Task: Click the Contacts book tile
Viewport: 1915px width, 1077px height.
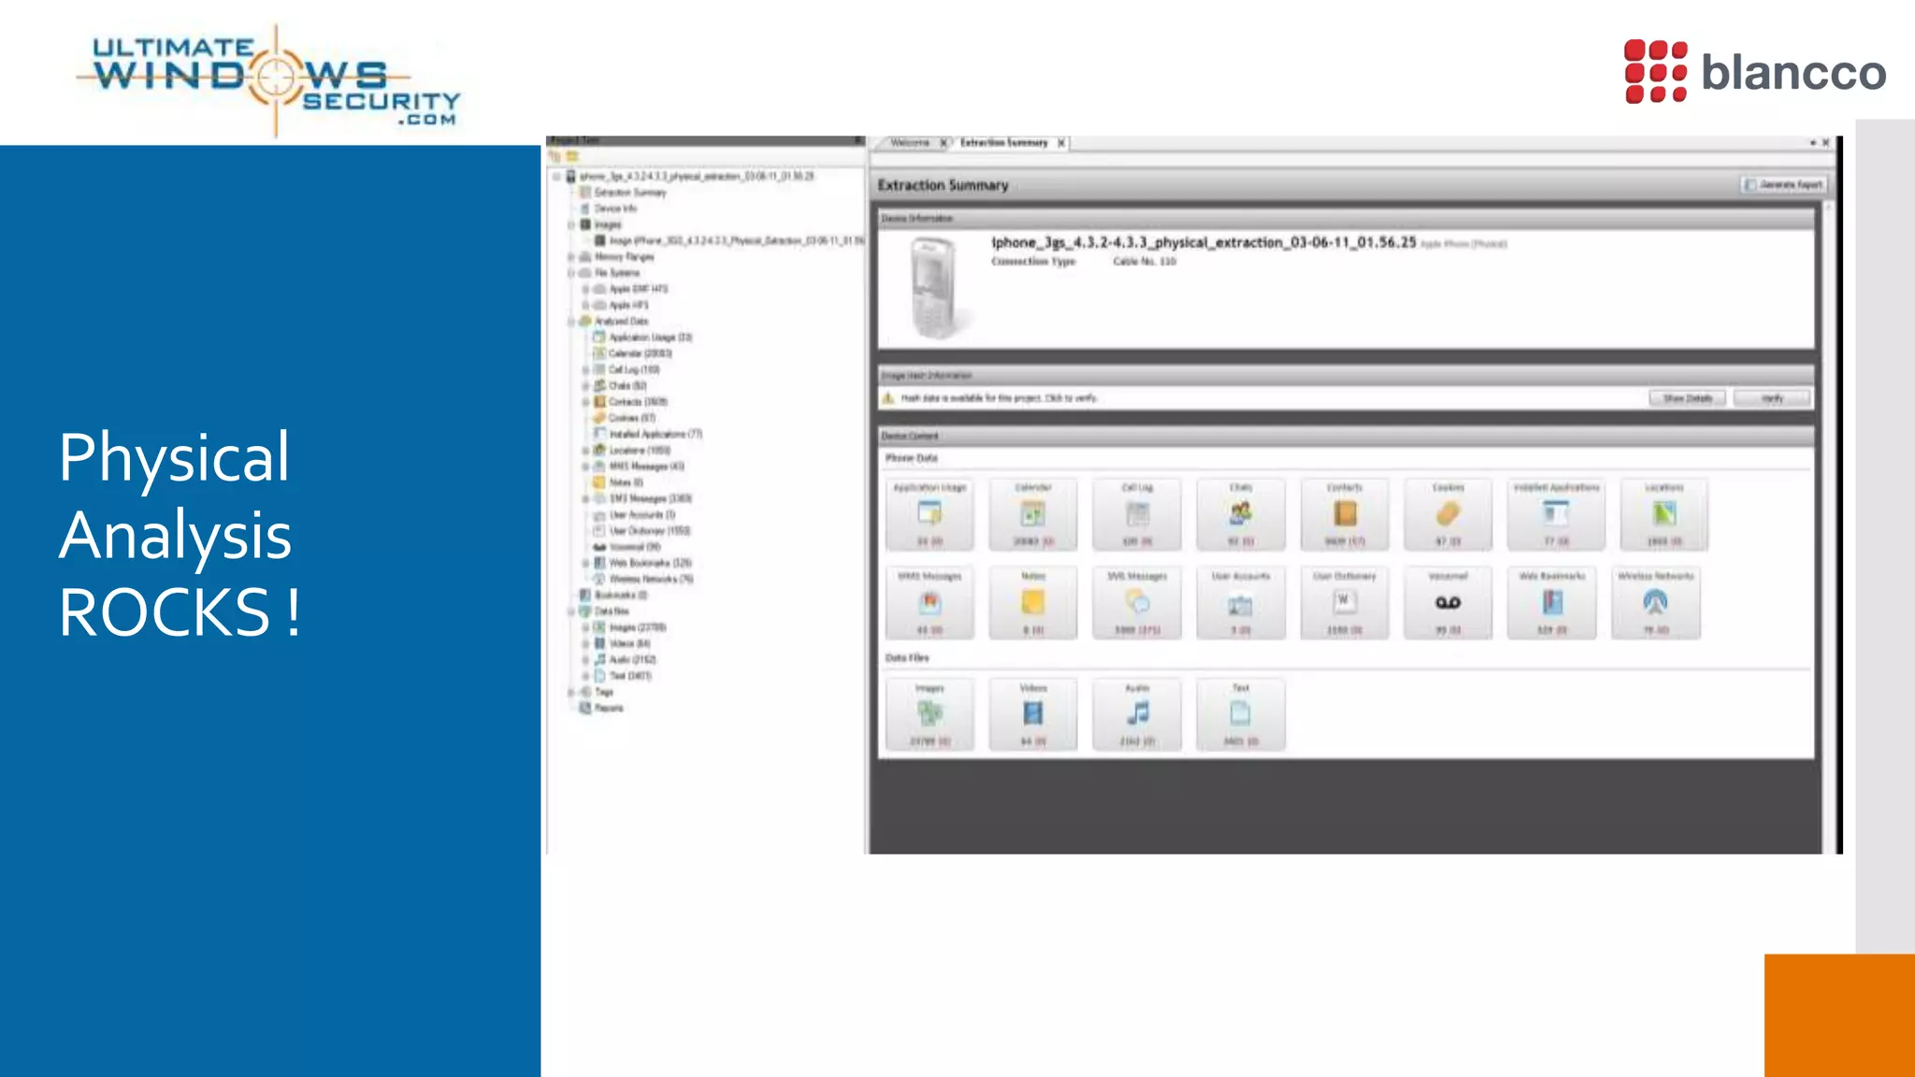Action: click(1345, 514)
